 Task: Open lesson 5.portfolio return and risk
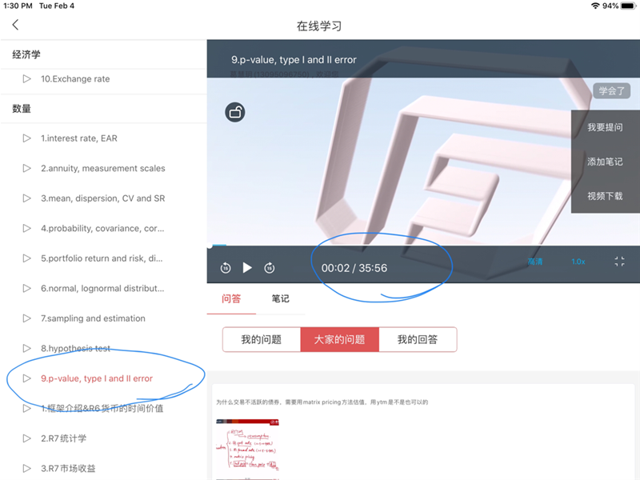click(103, 258)
